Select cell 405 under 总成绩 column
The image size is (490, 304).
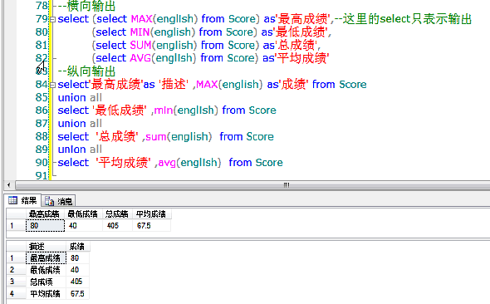(117, 226)
